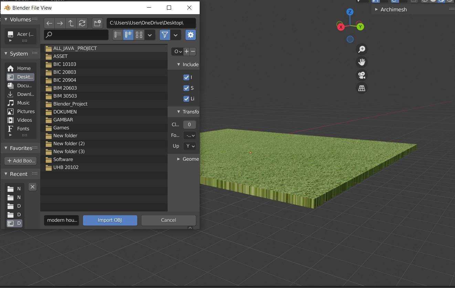Switch to thumbnail display mode
Screen dimensions: 455x288
pos(139,35)
